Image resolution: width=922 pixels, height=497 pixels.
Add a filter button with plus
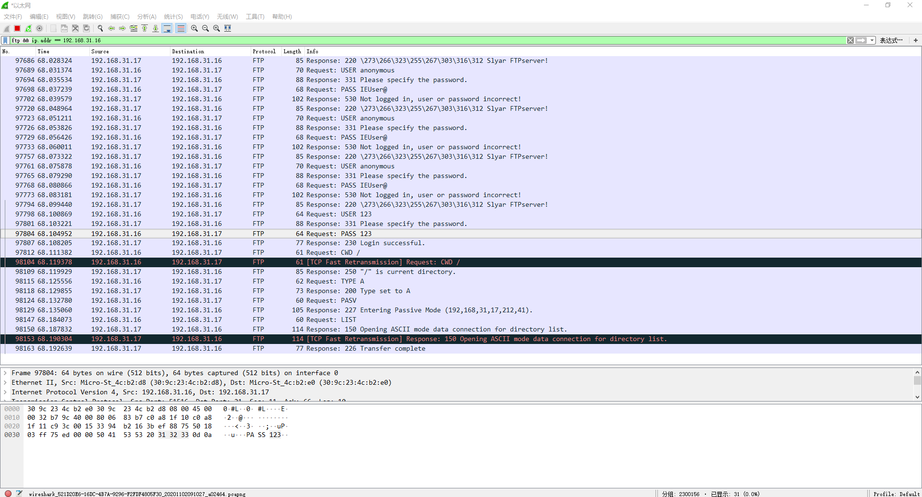pyautogui.click(x=916, y=40)
